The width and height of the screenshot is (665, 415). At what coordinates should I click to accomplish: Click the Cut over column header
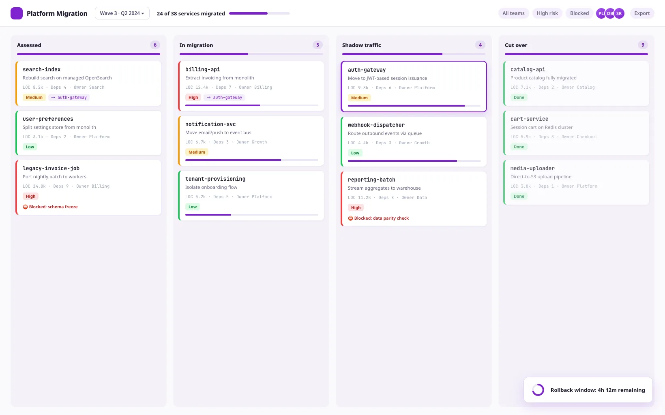(x=516, y=45)
